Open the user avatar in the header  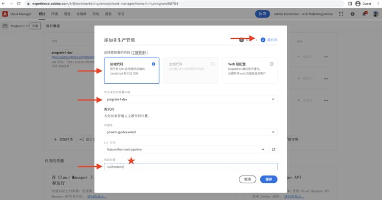tap(376, 14)
